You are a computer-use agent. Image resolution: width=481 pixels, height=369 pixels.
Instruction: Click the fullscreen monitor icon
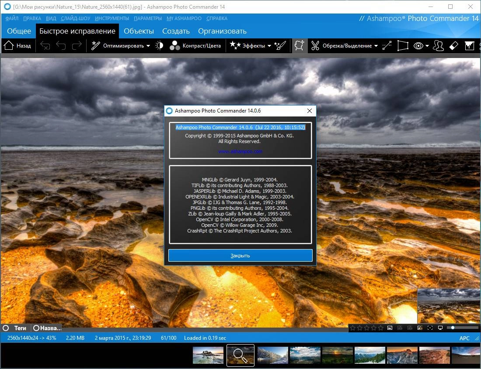pyautogui.click(x=440, y=328)
